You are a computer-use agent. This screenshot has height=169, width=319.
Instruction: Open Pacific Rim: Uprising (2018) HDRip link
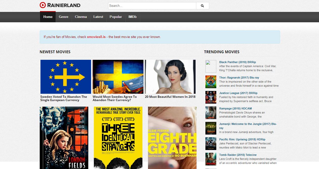(242, 139)
